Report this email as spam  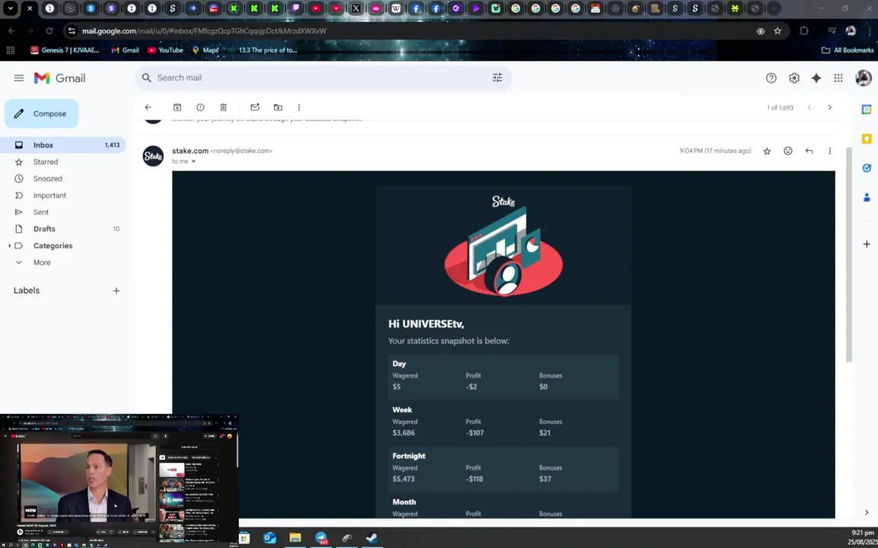(x=200, y=107)
